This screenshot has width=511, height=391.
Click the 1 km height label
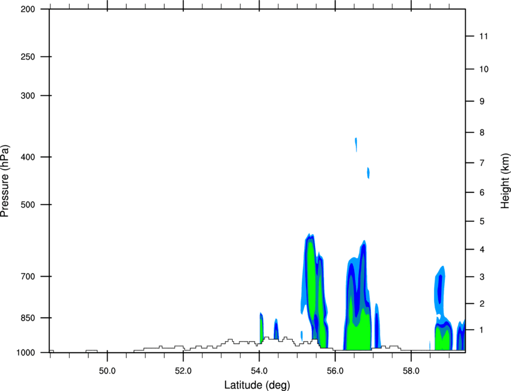(x=482, y=330)
